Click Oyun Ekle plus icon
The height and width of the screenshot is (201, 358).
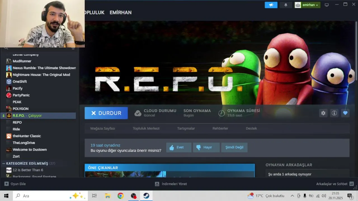[x=6, y=184]
